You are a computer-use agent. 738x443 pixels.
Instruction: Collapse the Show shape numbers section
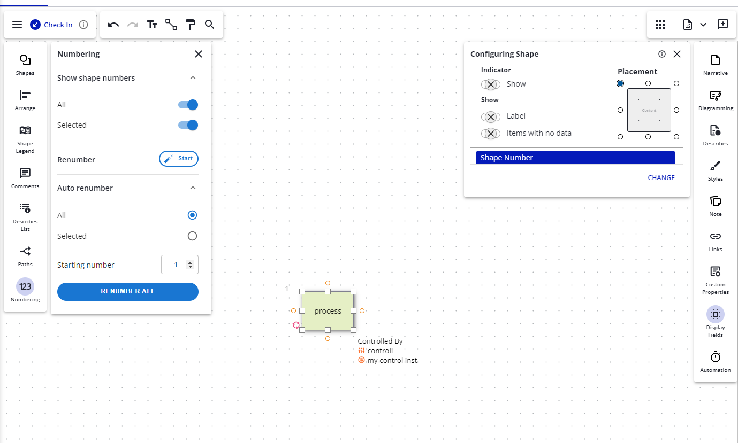193,78
